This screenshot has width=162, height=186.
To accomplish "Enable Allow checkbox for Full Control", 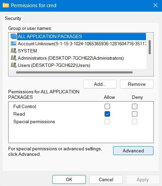I will coord(107,106).
